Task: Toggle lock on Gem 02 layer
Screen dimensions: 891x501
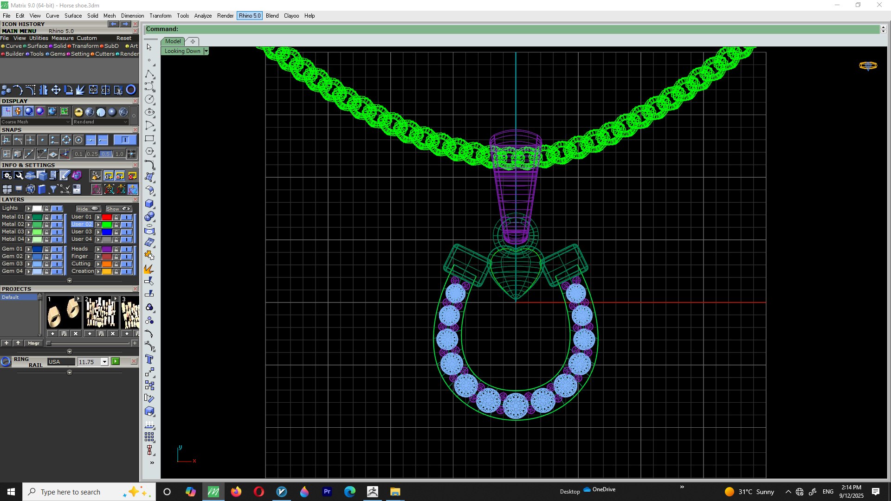Action: click(46, 257)
